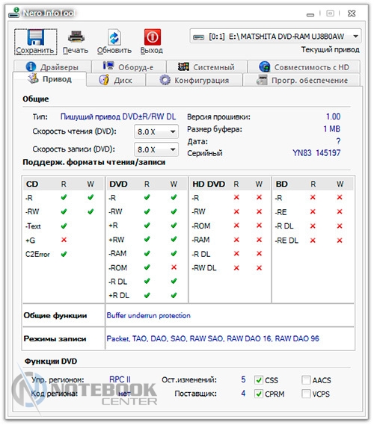The image size is (374, 425).
Task: Click the Печать printer icon
Action: coord(76,37)
